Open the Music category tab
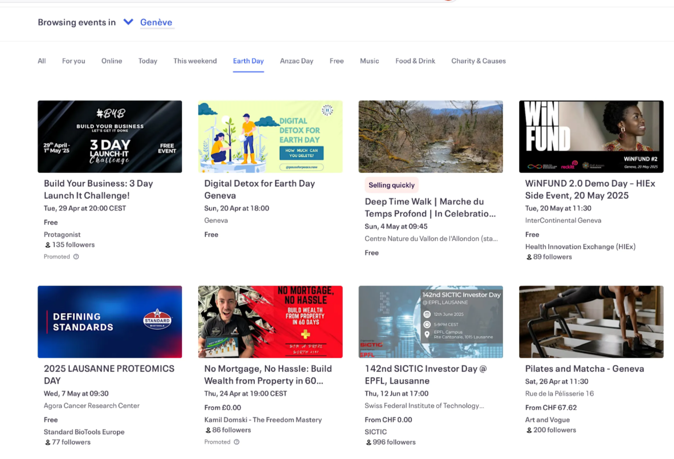The image size is (674, 459). coord(369,61)
